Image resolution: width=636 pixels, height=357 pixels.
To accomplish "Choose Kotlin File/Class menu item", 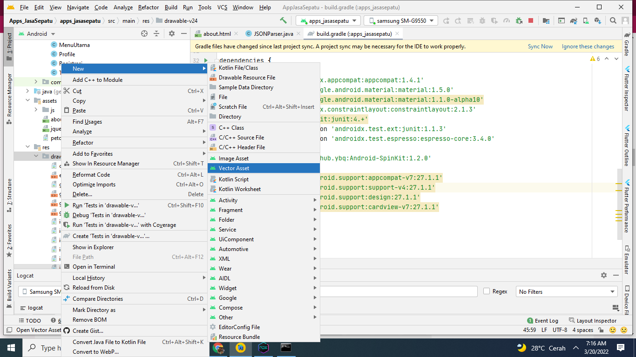I will tap(264, 68).
